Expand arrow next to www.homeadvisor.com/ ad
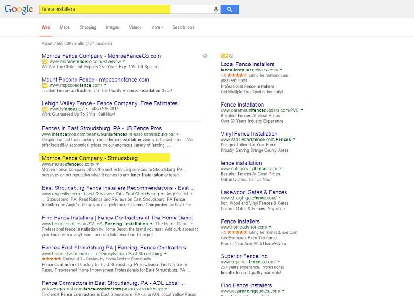This screenshot has height=296, width=414. (x=270, y=227)
